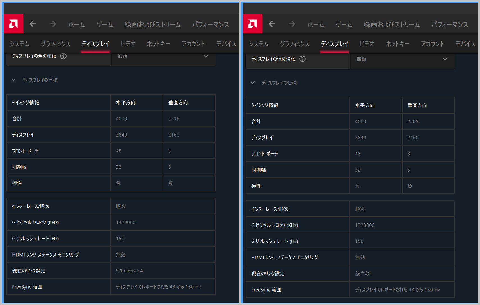Image resolution: width=480 pixels, height=305 pixels.
Task: Open パフォーマンス in the right window
Action: [x=450, y=24]
